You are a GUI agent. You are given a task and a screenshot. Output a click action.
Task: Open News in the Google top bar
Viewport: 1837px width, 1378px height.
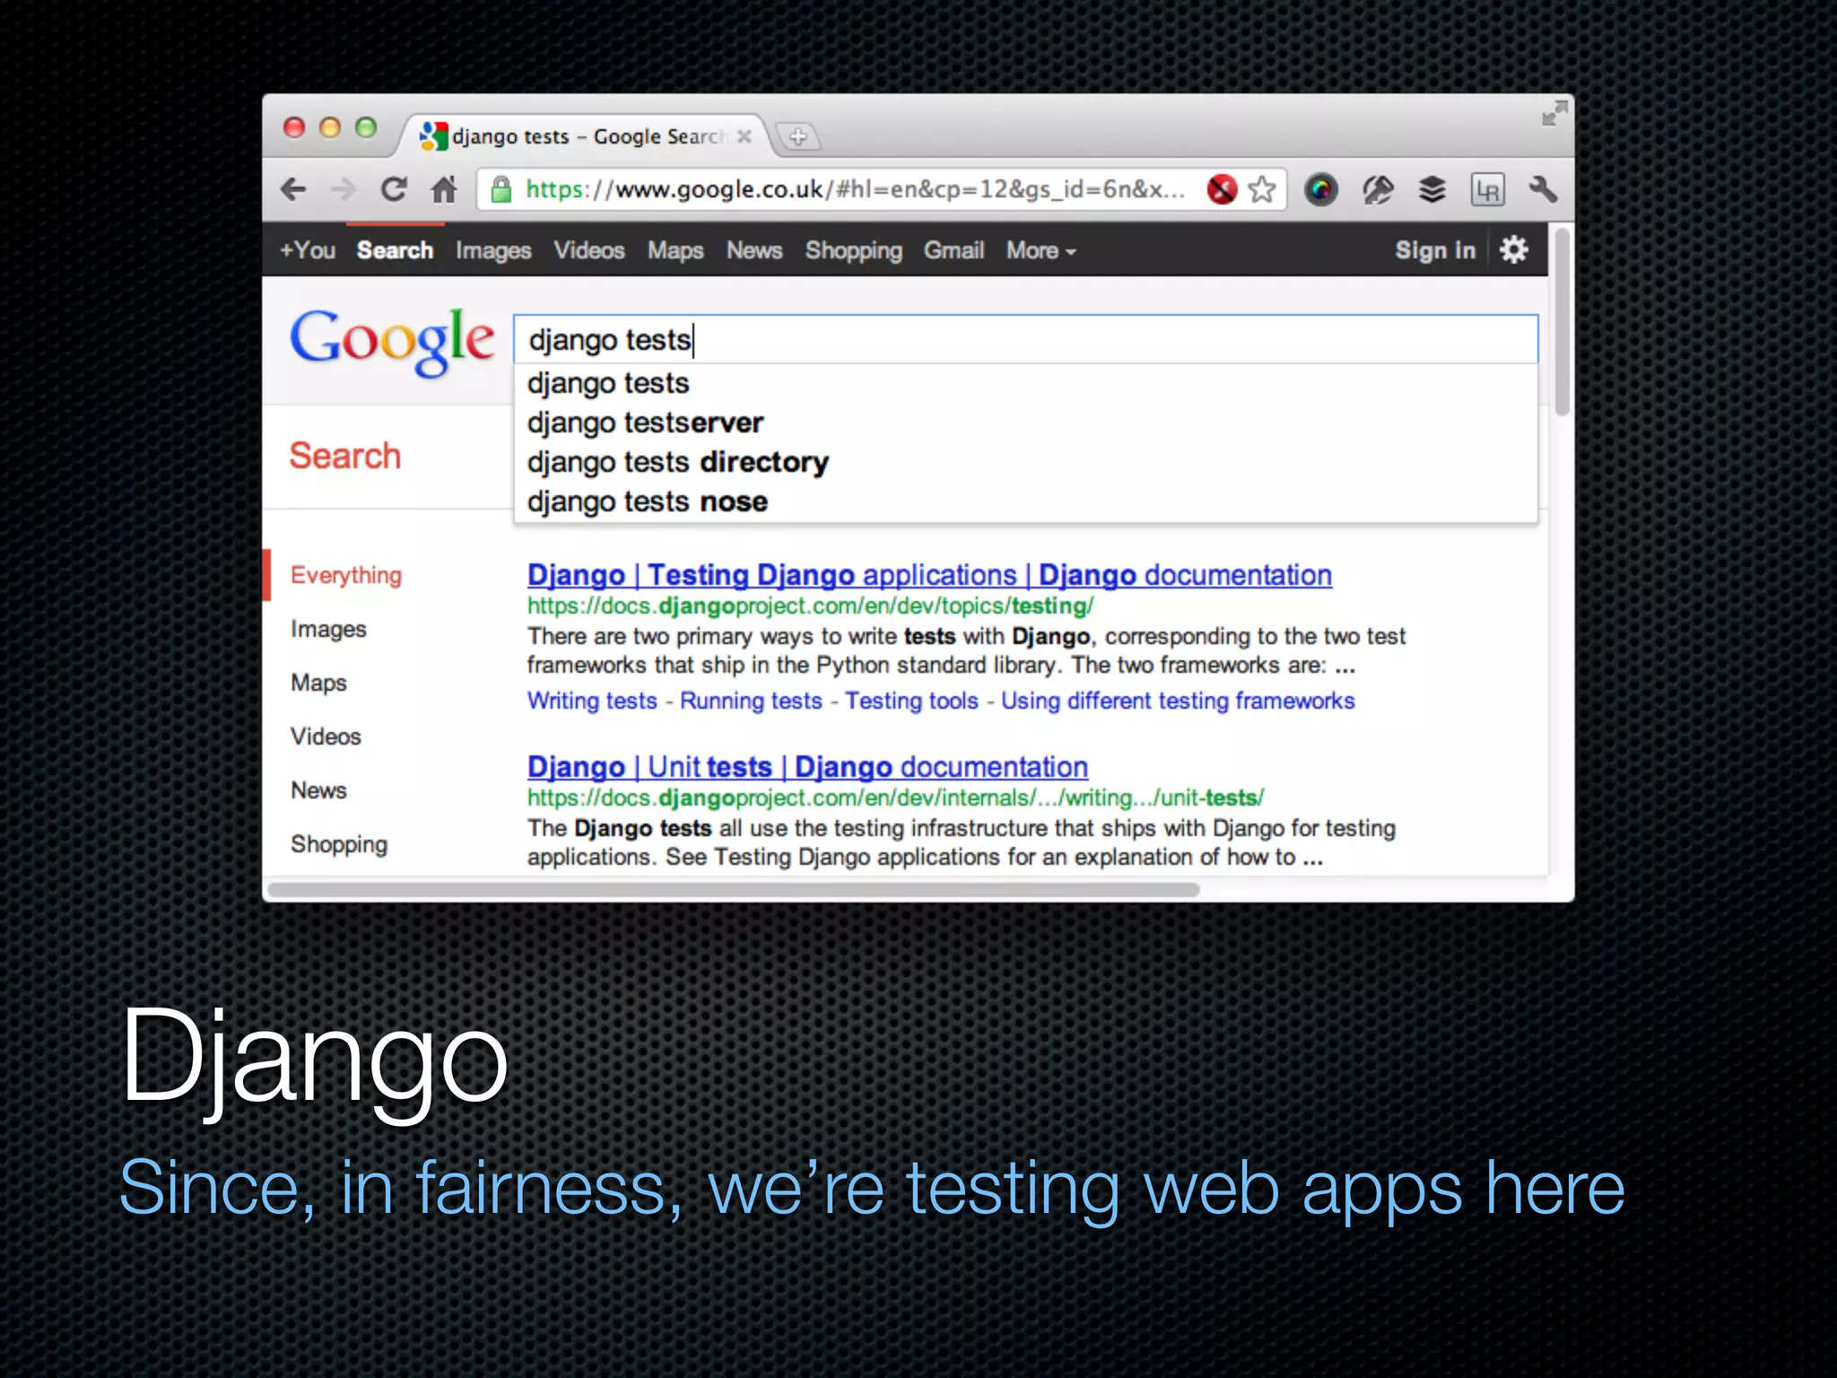pos(754,250)
